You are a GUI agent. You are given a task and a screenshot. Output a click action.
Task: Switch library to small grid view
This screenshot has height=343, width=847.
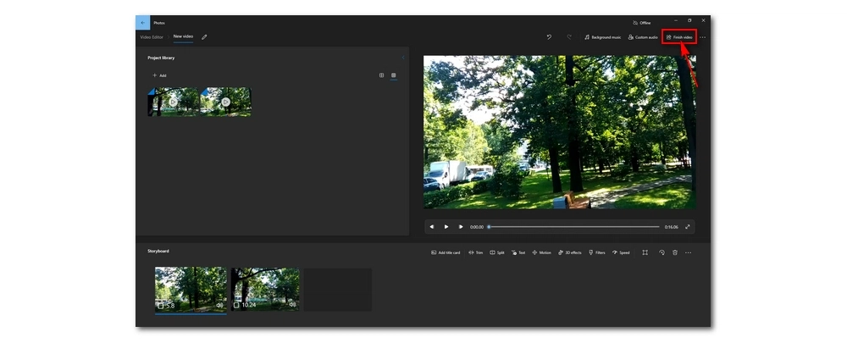[x=393, y=75]
